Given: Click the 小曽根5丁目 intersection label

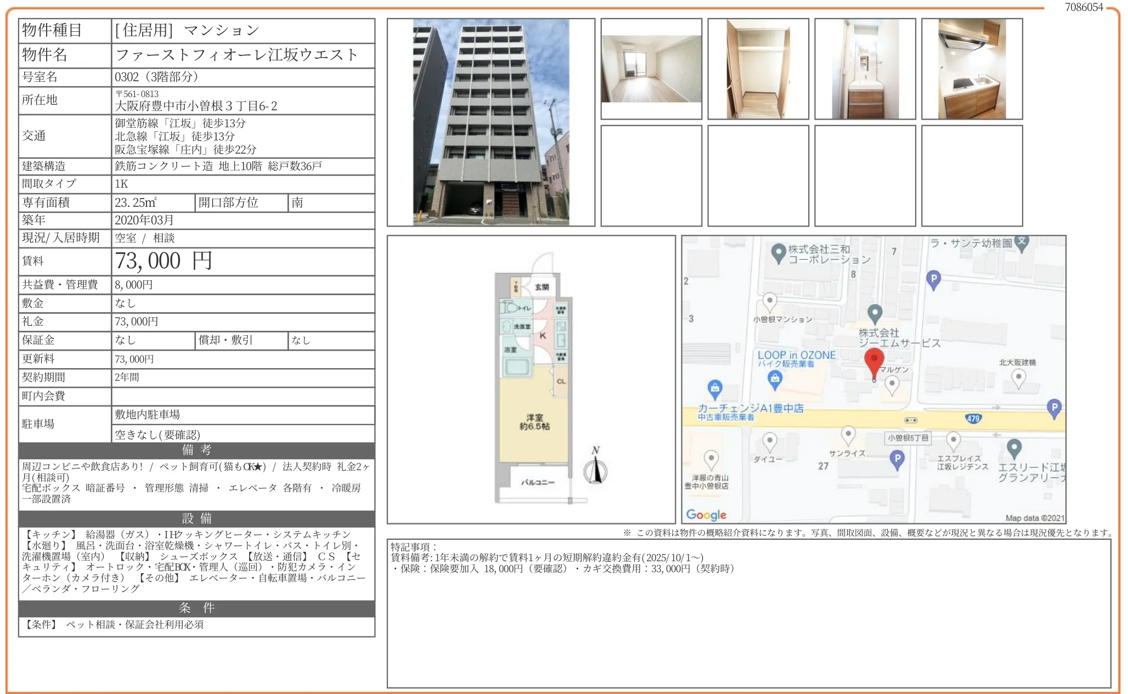Looking at the screenshot, I should coord(908,438).
